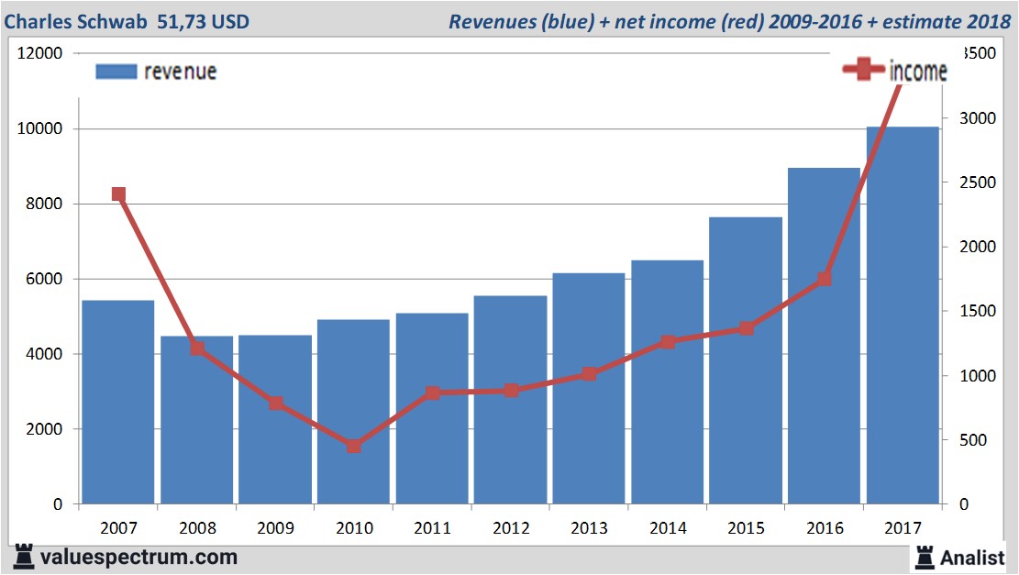1019x575 pixels.
Task: Click the 'revenue' legend label
Action: [x=180, y=72]
